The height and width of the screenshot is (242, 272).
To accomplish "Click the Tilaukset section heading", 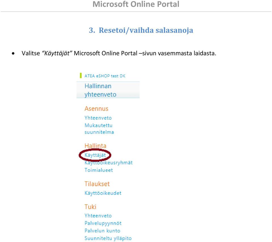I will 97,184.
